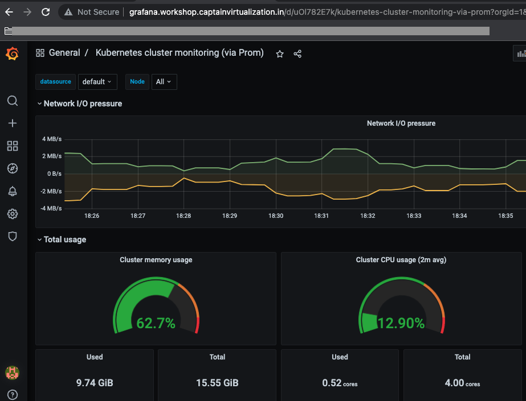This screenshot has width=526, height=401.
Task: Open the Alerting bell icon
Action: pos(13,191)
